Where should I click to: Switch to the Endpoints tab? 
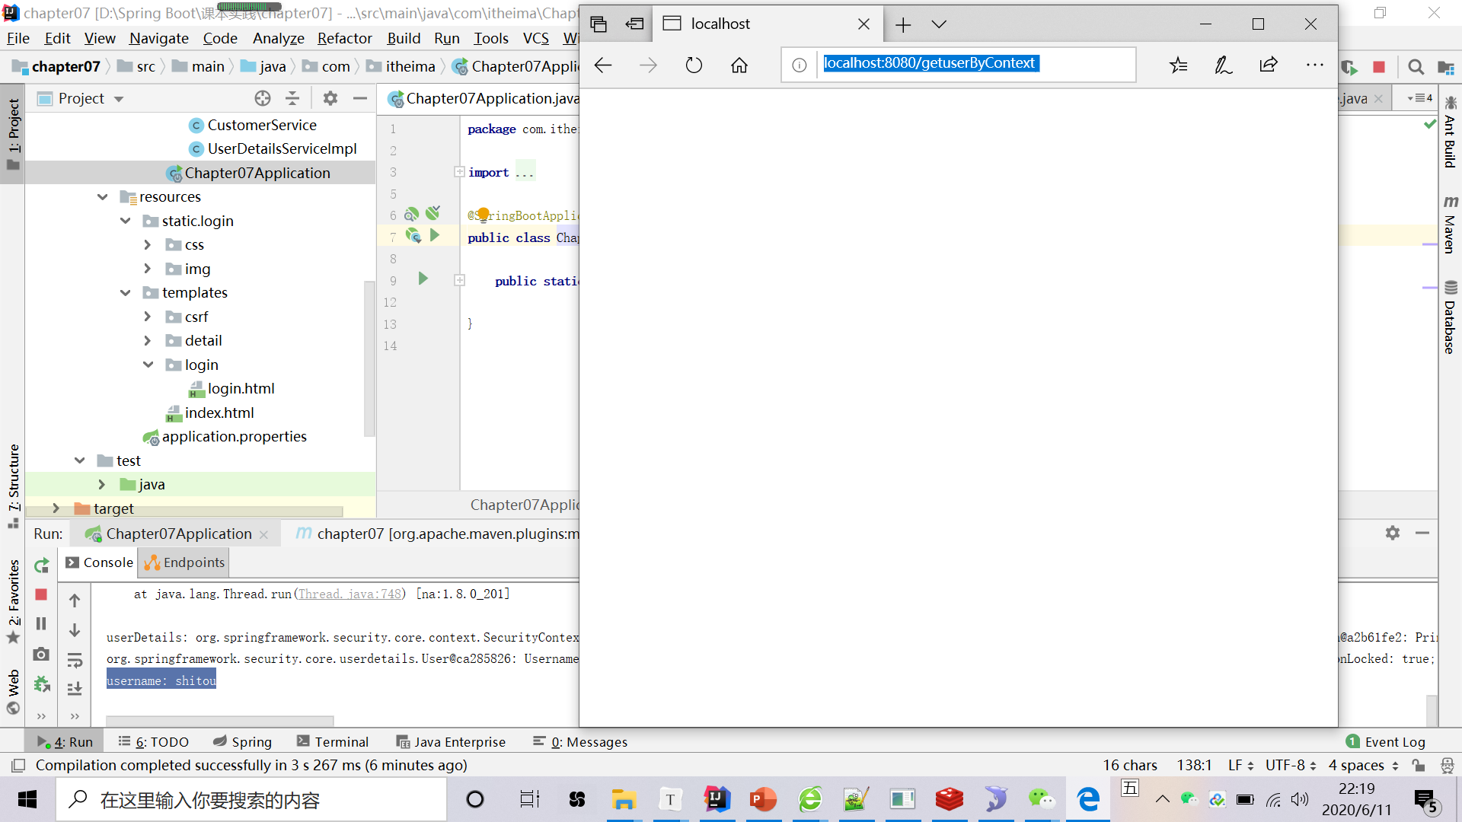click(x=185, y=562)
